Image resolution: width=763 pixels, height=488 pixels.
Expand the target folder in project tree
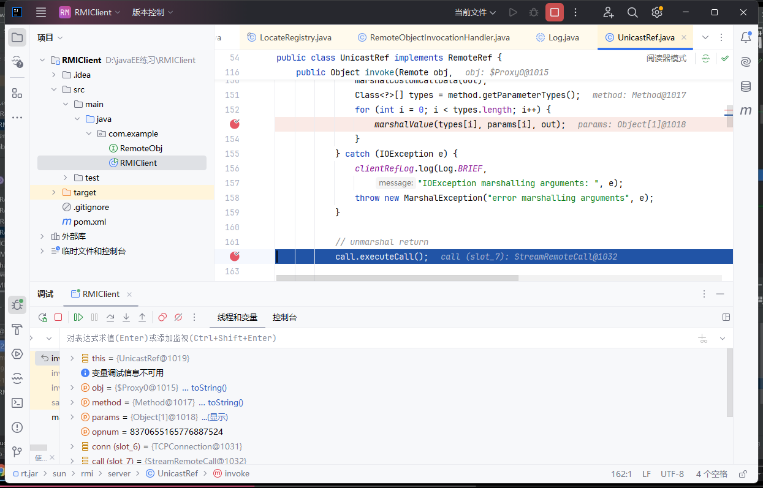click(54, 192)
